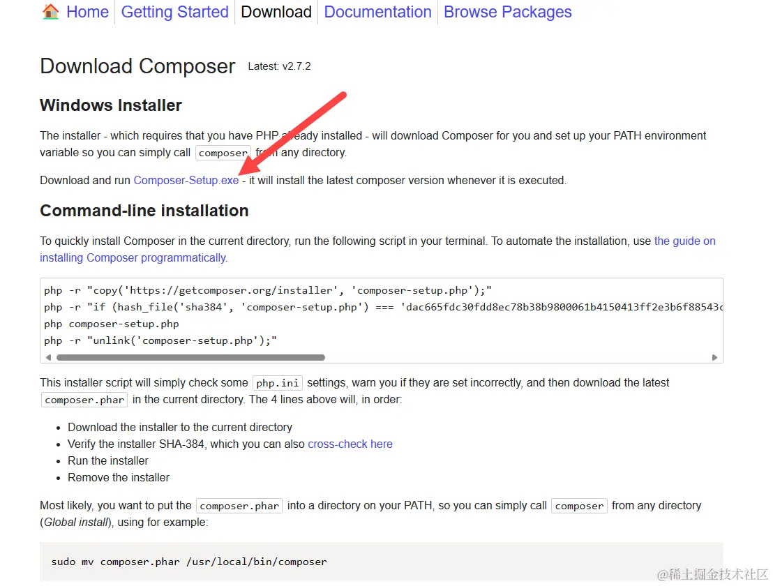Click the code block's right scroll arrow
The width and height of the screenshot is (773, 586).
point(714,357)
